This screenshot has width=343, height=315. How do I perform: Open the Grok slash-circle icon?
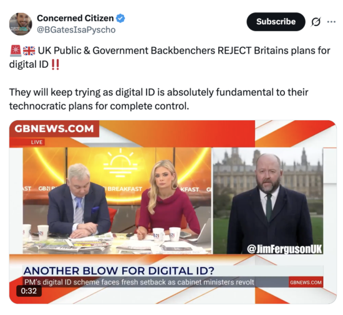pyautogui.click(x=316, y=22)
